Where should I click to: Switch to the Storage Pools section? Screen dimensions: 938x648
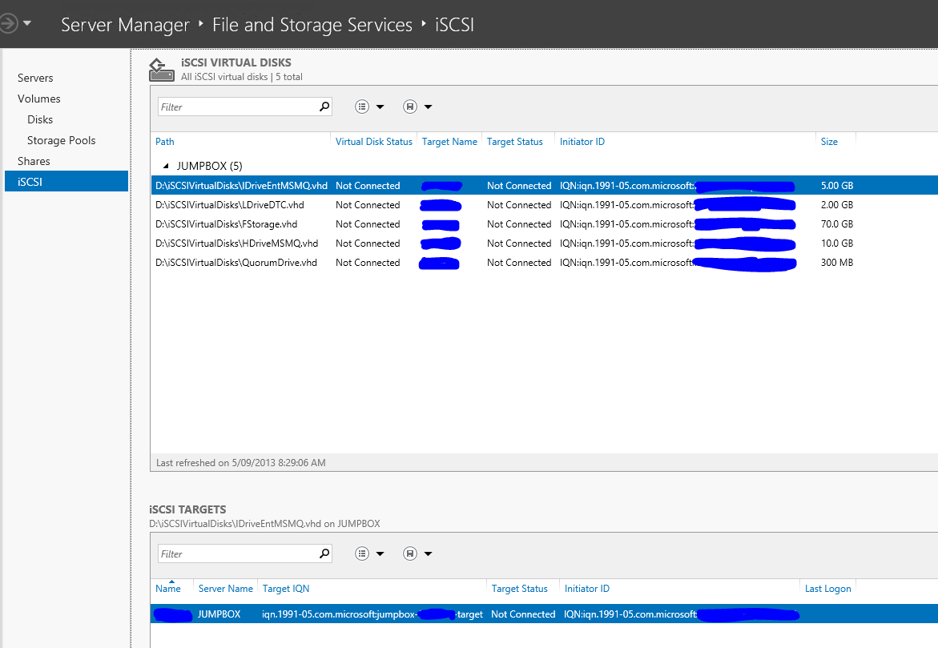[x=61, y=139]
